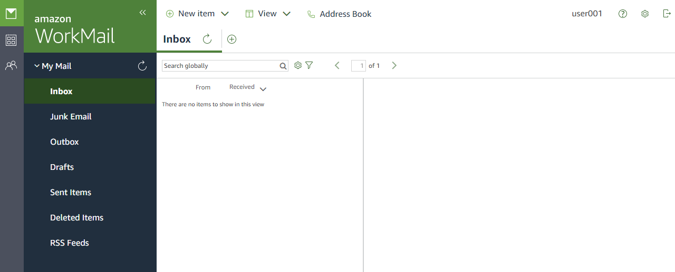This screenshot has height=272, width=675.
Task: Open account settings gear icon
Action: (x=645, y=14)
